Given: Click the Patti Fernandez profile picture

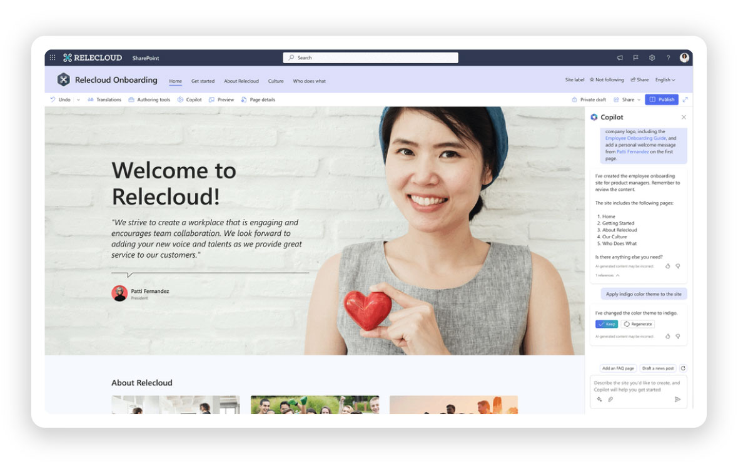Looking at the screenshot, I should pos(119,293).
